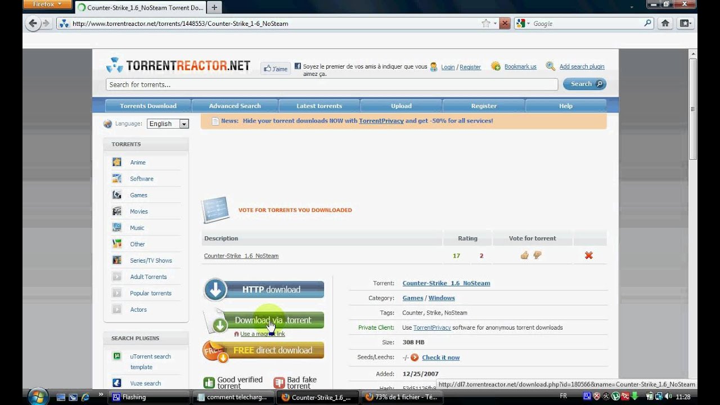720x405 pixels.
Task: Click the Series/TV Shows category icon
Action: (x=116, y=260)
